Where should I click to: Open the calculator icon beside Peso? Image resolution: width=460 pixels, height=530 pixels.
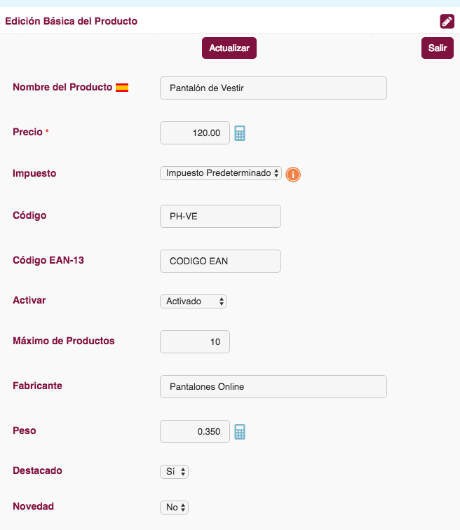pos(240,432)
